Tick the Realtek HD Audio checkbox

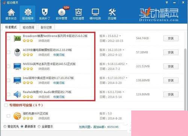(x=8, y=94)
